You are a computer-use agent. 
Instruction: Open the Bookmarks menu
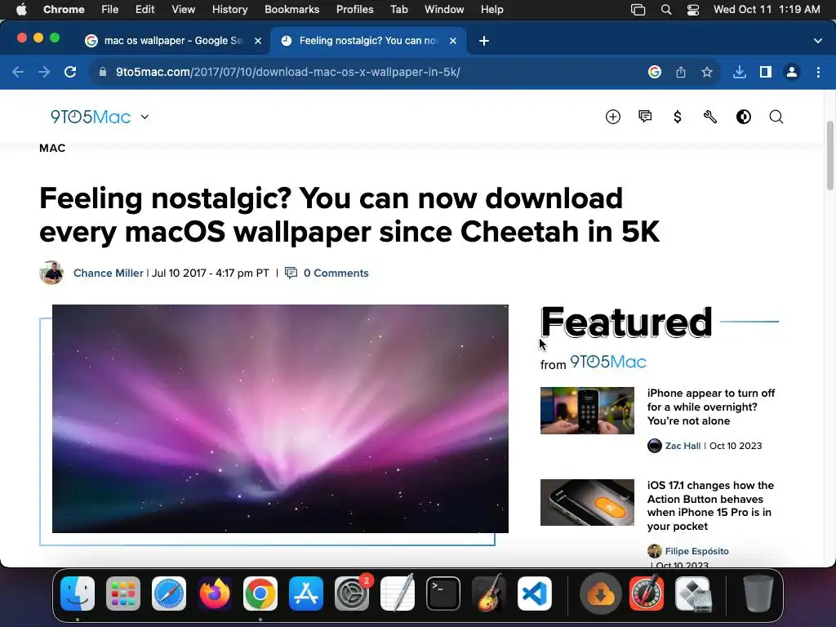[291, 10]
